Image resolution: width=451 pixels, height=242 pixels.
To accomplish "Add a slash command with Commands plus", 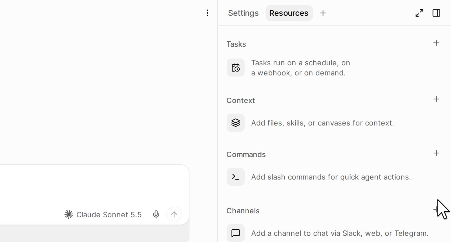I will click(436, 153).
